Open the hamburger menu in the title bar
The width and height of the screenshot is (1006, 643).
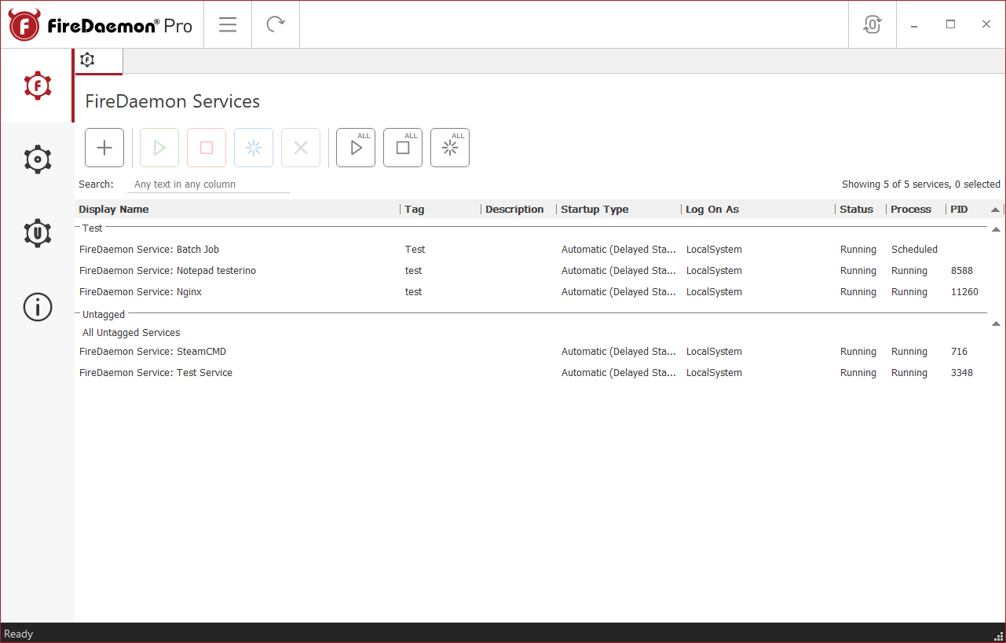(x=228, y=24)
